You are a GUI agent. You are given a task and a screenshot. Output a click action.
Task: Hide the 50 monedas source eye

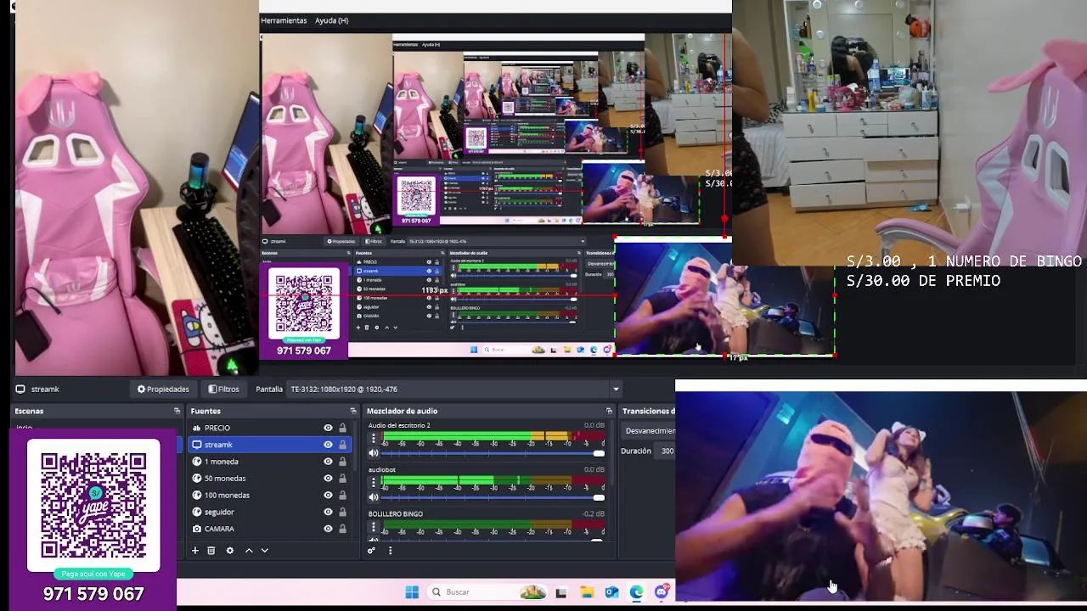coord(328,478)
